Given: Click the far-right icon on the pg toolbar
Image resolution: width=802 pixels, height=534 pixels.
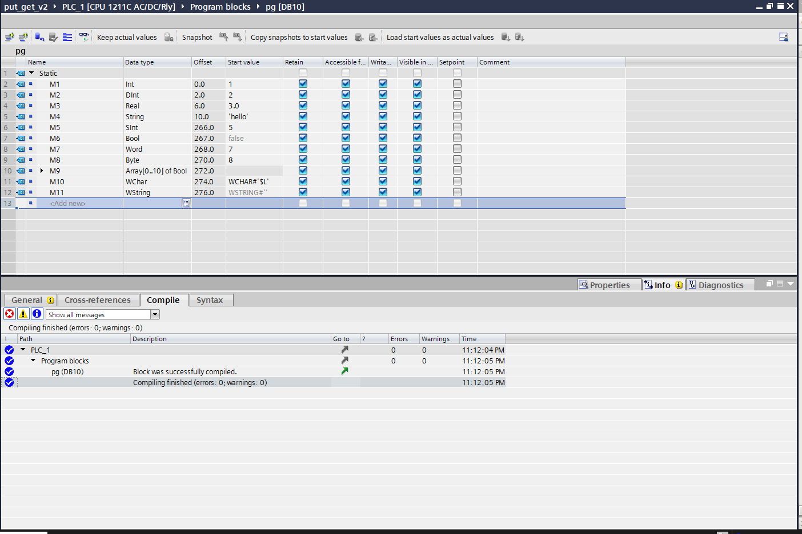Looking at the screenshot, I should pyautogui.click(x=784, y=37).
